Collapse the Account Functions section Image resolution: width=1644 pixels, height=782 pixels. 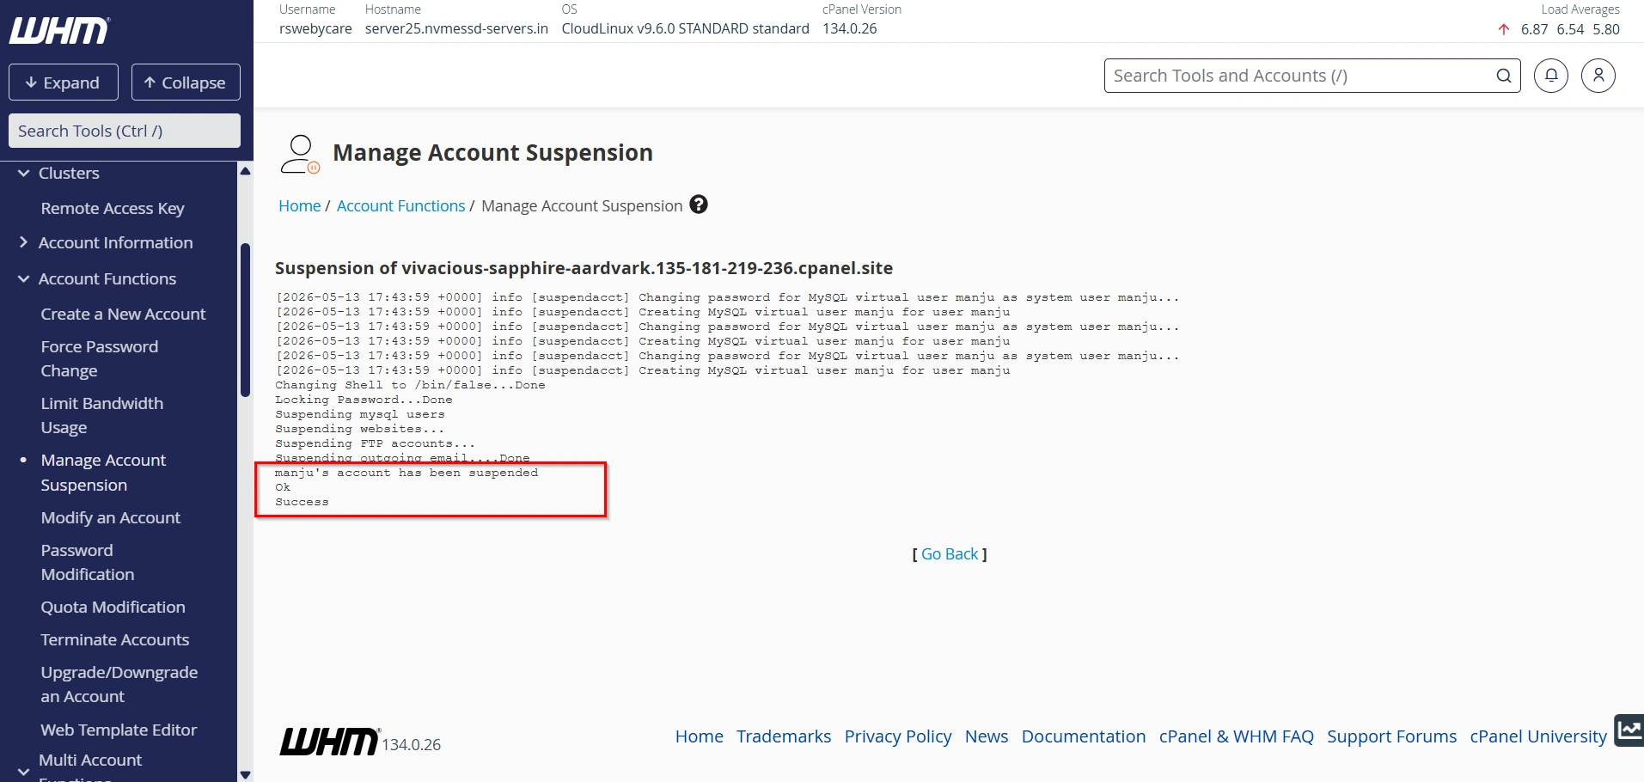(x=23, y=278)
